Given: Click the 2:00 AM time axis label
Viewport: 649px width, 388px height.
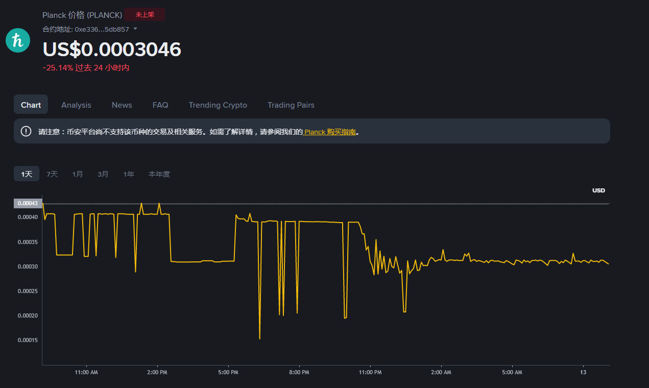Looking at the screenshot, I should pyautogui.click(x=441, y=373).
